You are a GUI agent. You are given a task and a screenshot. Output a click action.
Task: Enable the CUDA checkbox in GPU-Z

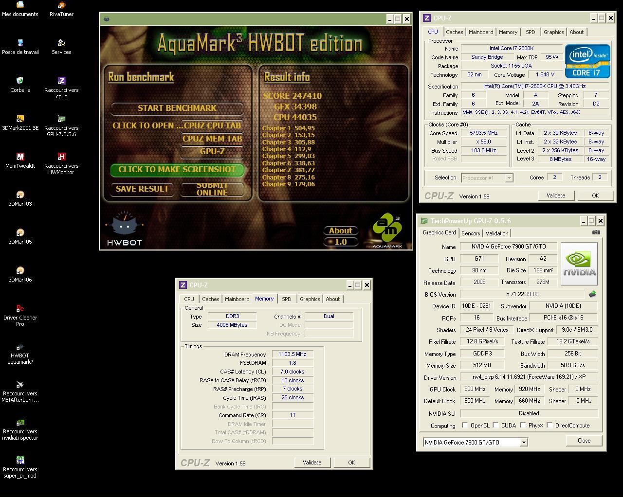[495, 425]
